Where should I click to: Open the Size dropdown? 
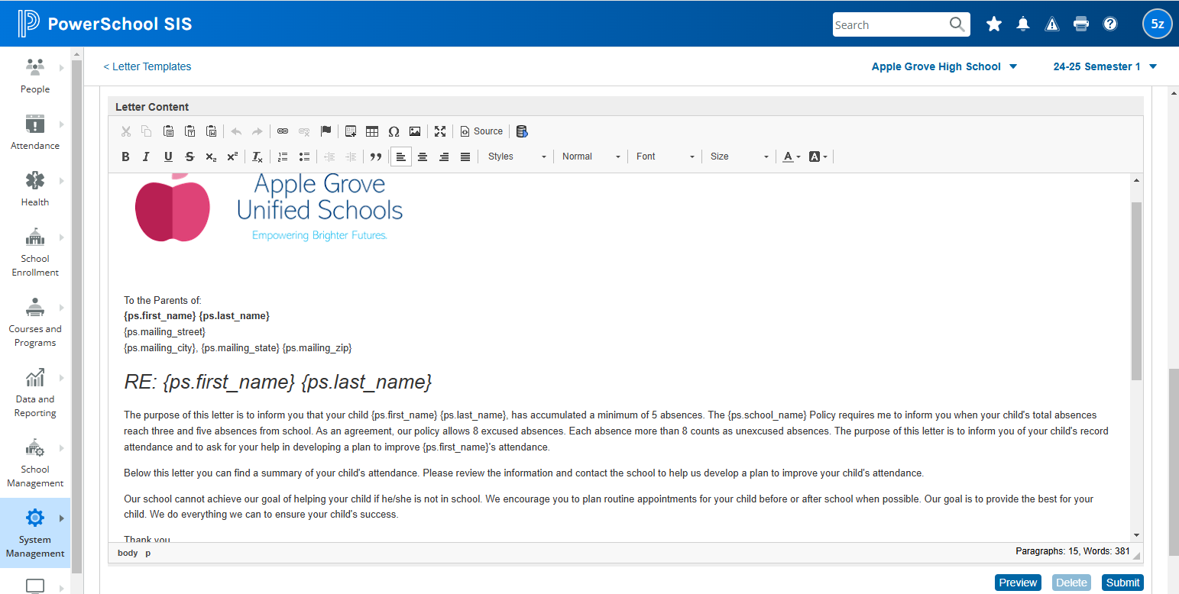[x=740, y=157]
